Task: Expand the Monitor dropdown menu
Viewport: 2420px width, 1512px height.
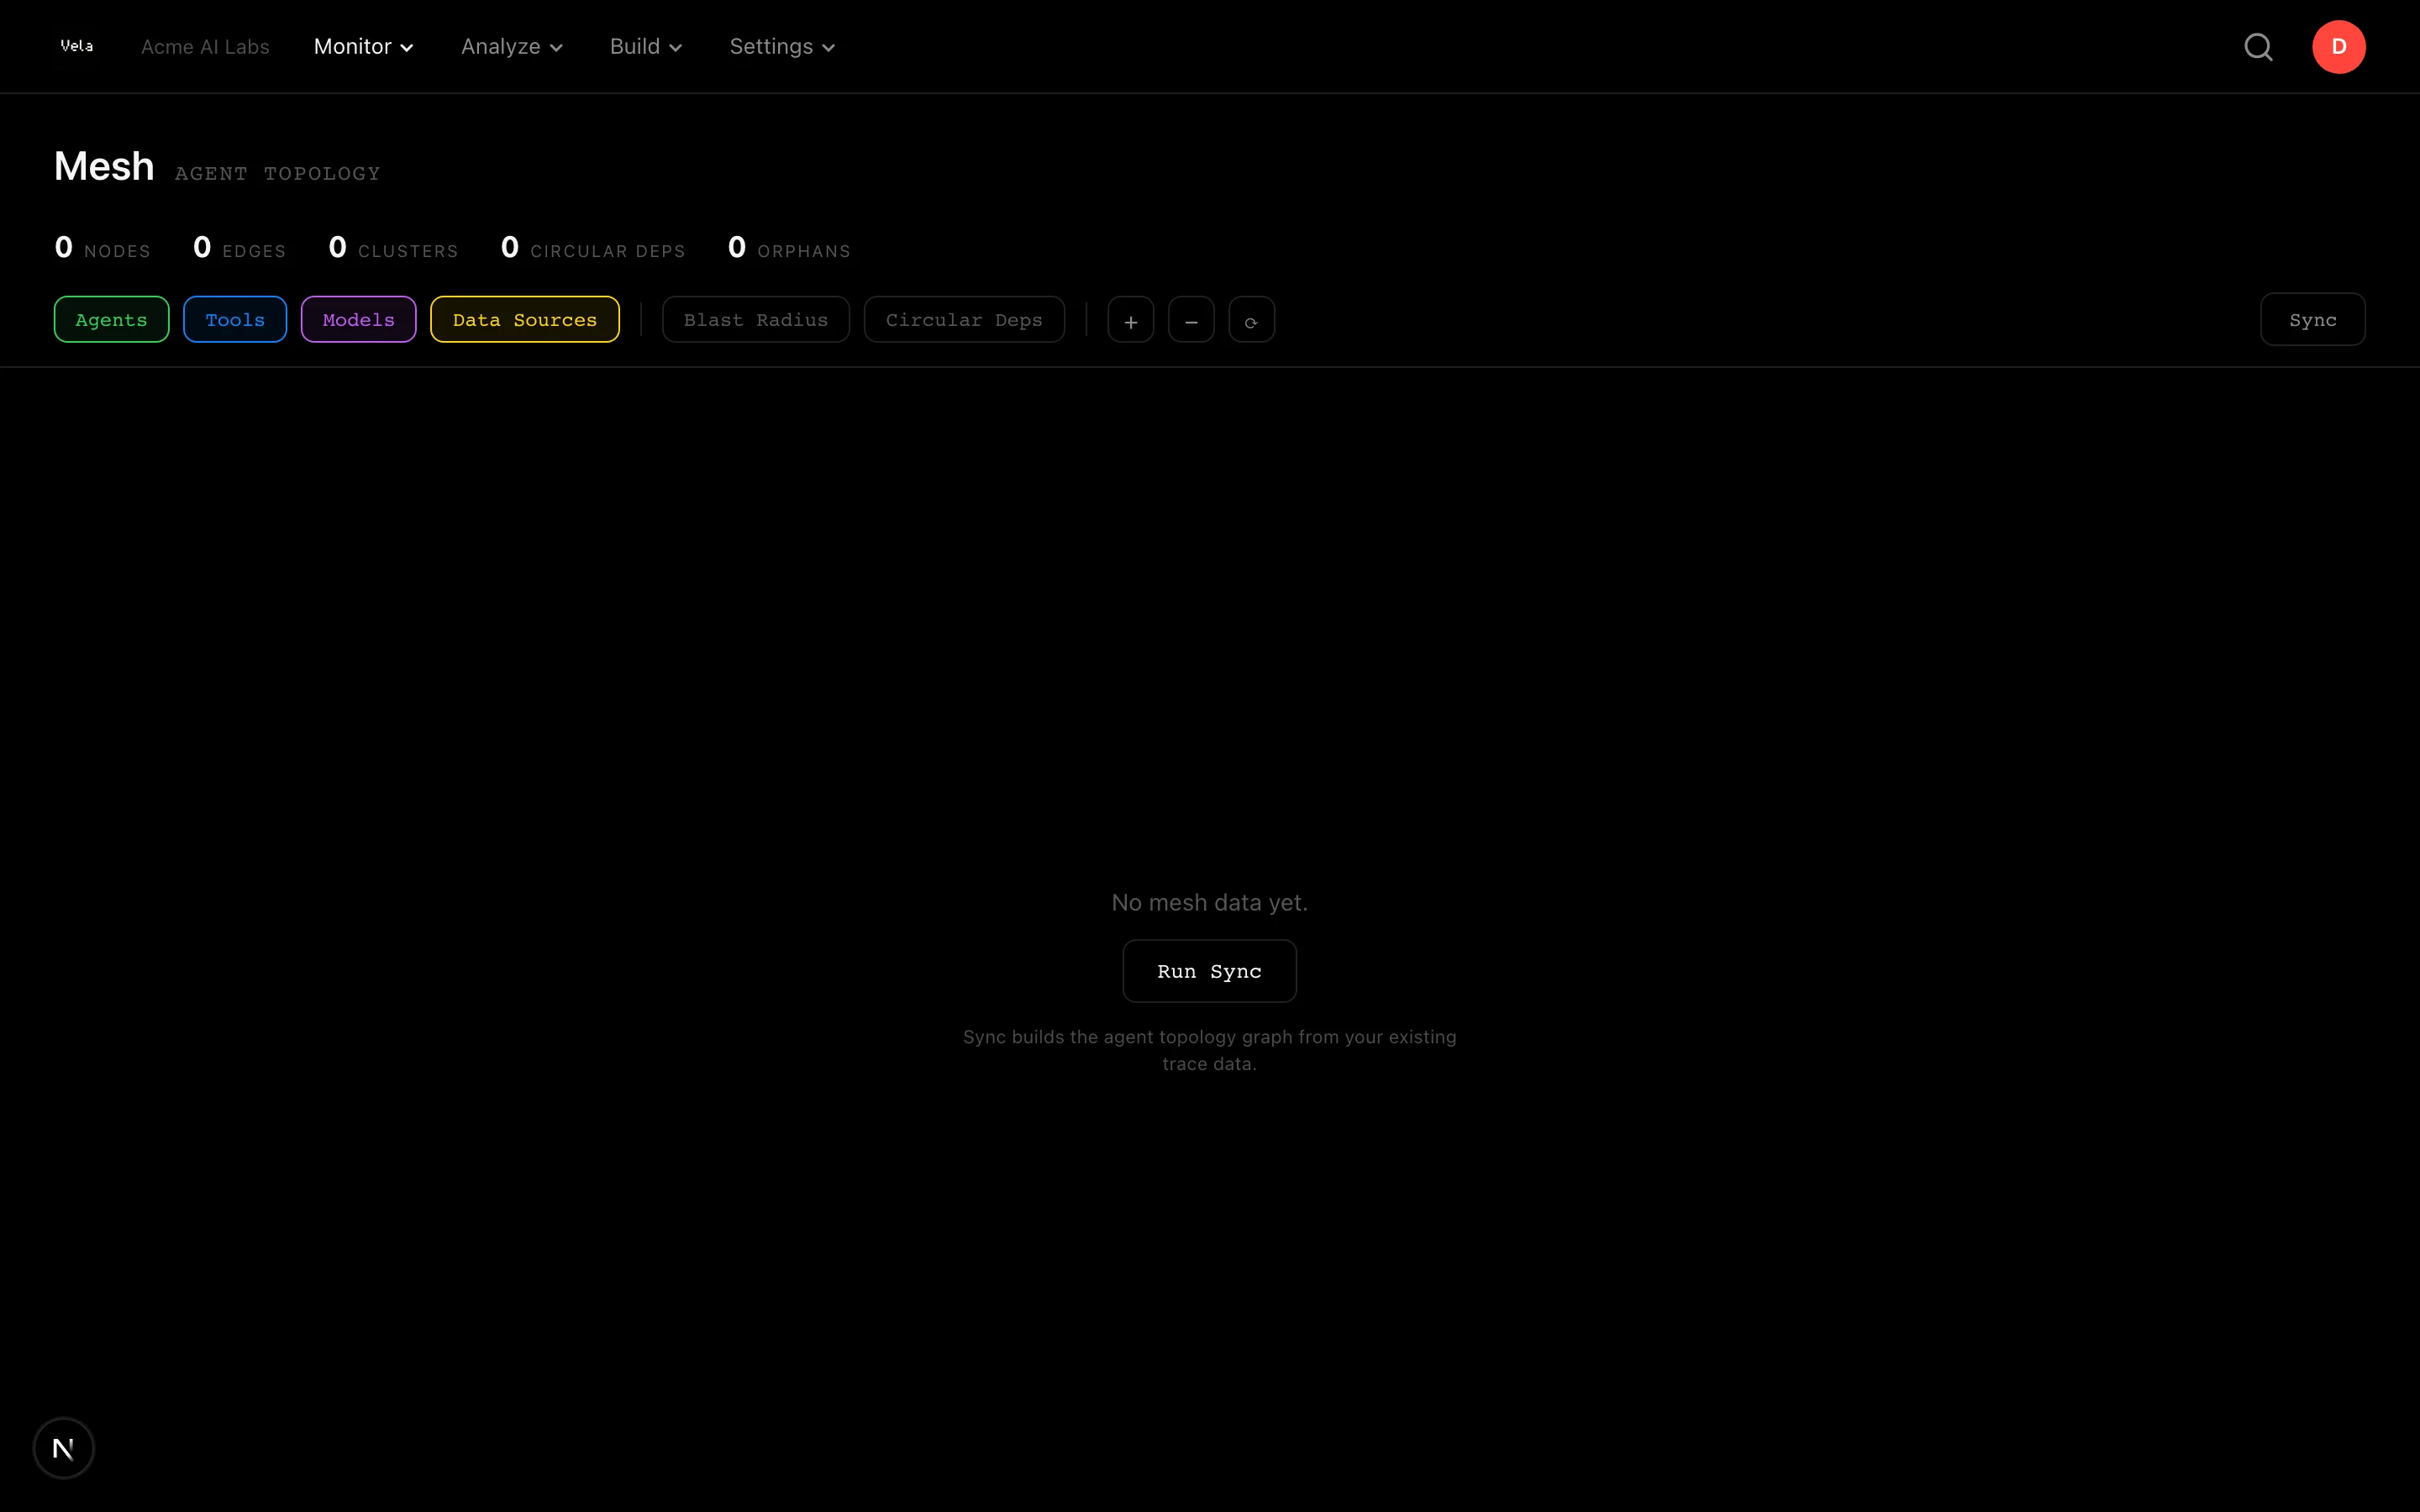Action: coord(363,47)
